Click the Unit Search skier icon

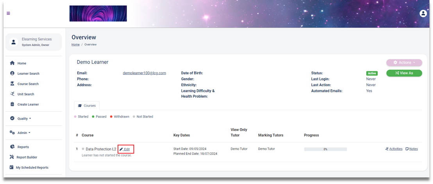click(12, 94)
